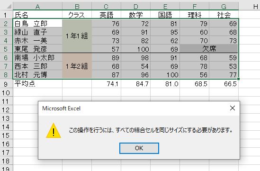
Task: Select row 18 header
Action: pyautogui.click(x=6, y=161)
